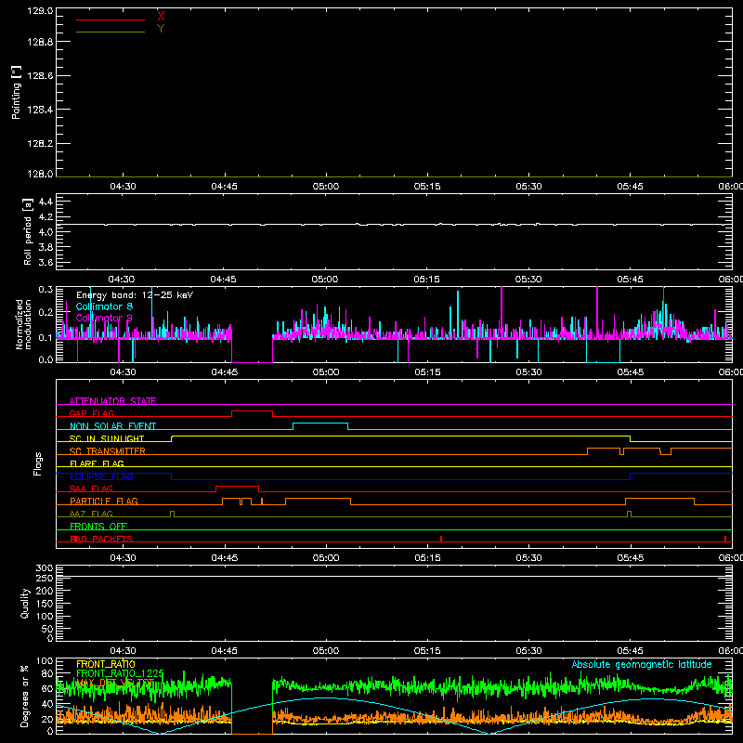The width and height of the screenshot is (743, 743).
Task: Click the ATTENUATOR_STATE flag label
Action: pyautogui.click(x=112, y=401)
